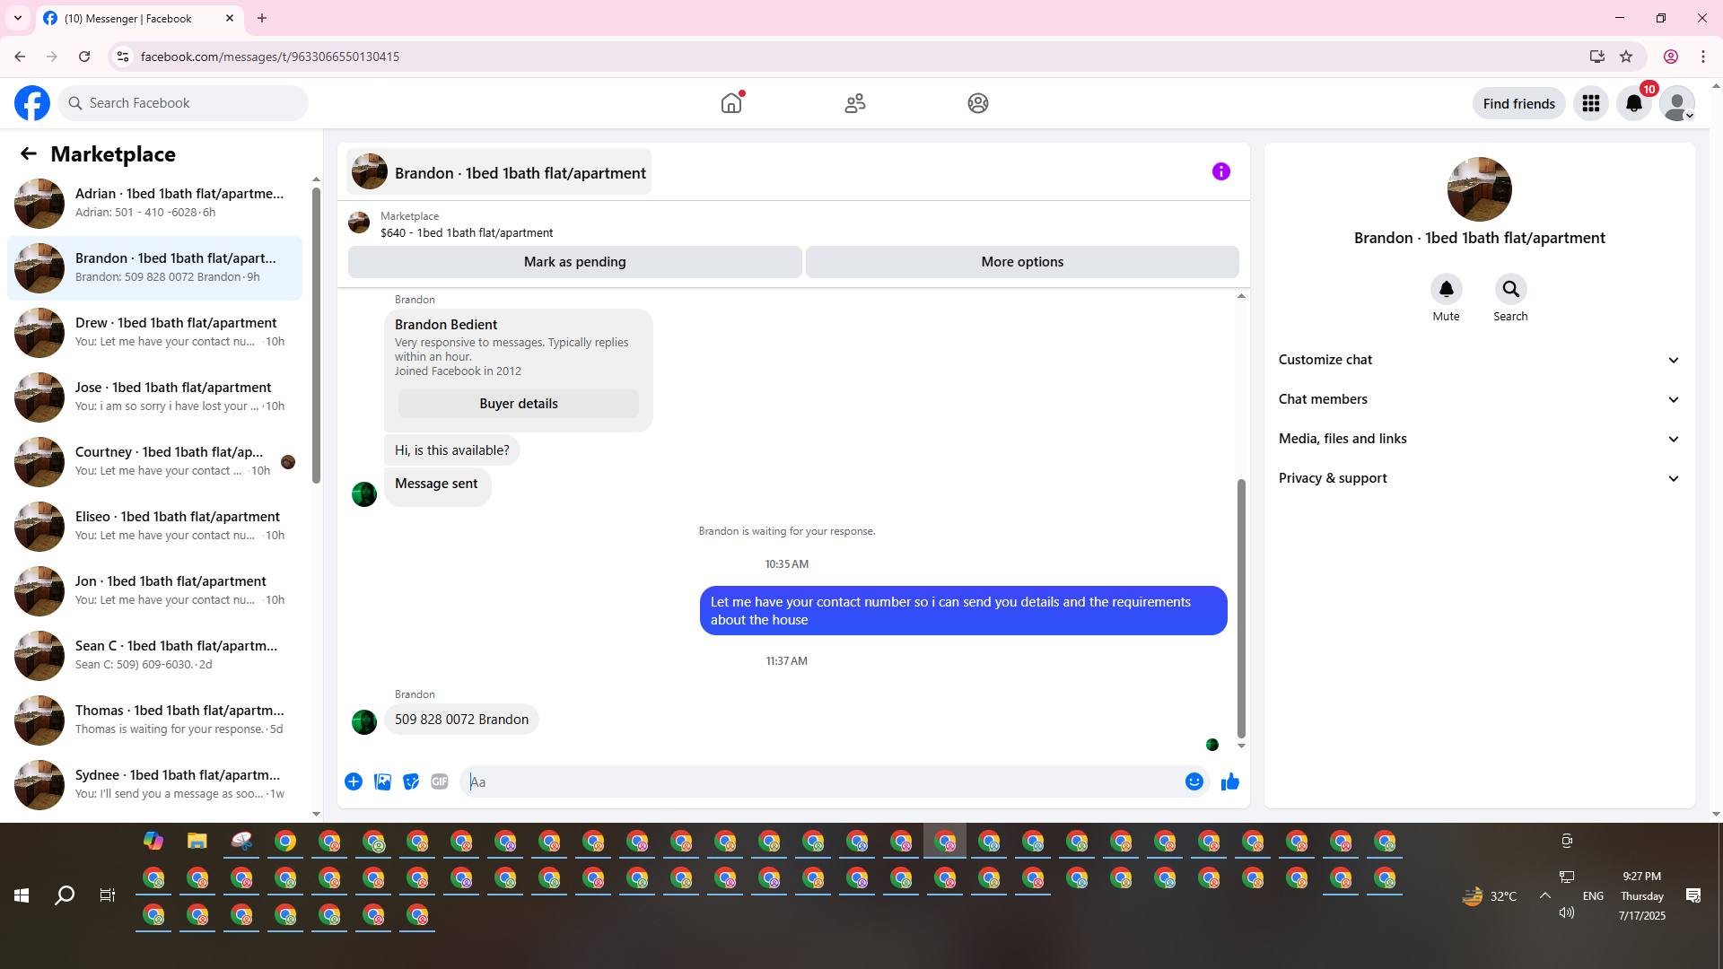The height and width of the screenshot is (969, 1723).
Task: Click the chat messages scrollbar
Action: [x=1241, y=608]
